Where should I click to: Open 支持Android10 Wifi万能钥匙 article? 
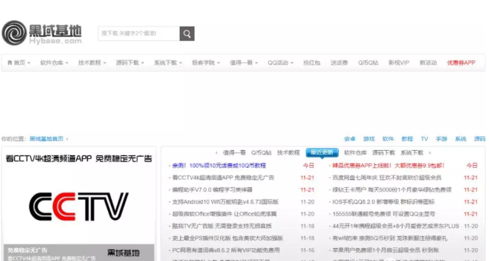click(225, 202)
